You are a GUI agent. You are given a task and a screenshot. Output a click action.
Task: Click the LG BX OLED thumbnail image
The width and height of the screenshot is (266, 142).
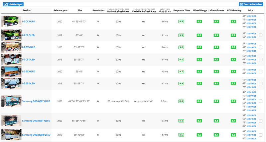point(11,71)
